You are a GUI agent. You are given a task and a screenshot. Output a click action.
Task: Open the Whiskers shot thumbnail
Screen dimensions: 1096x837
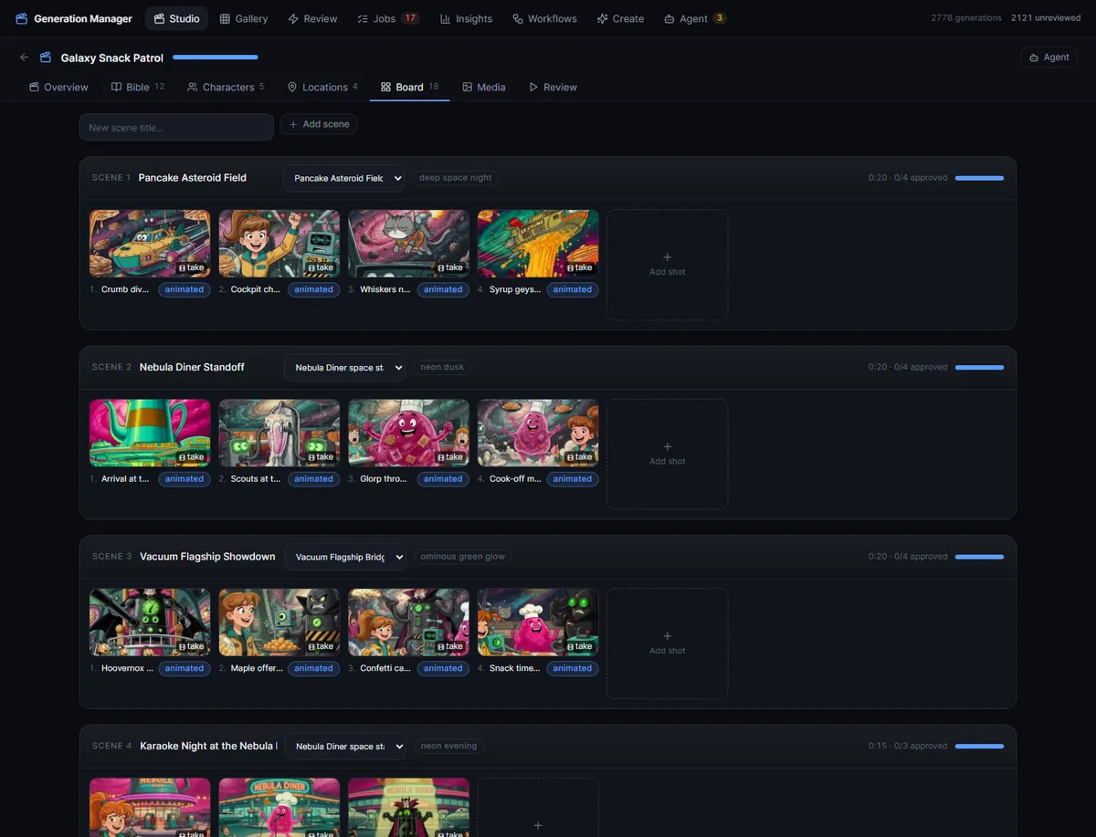[x=408, y=244]
